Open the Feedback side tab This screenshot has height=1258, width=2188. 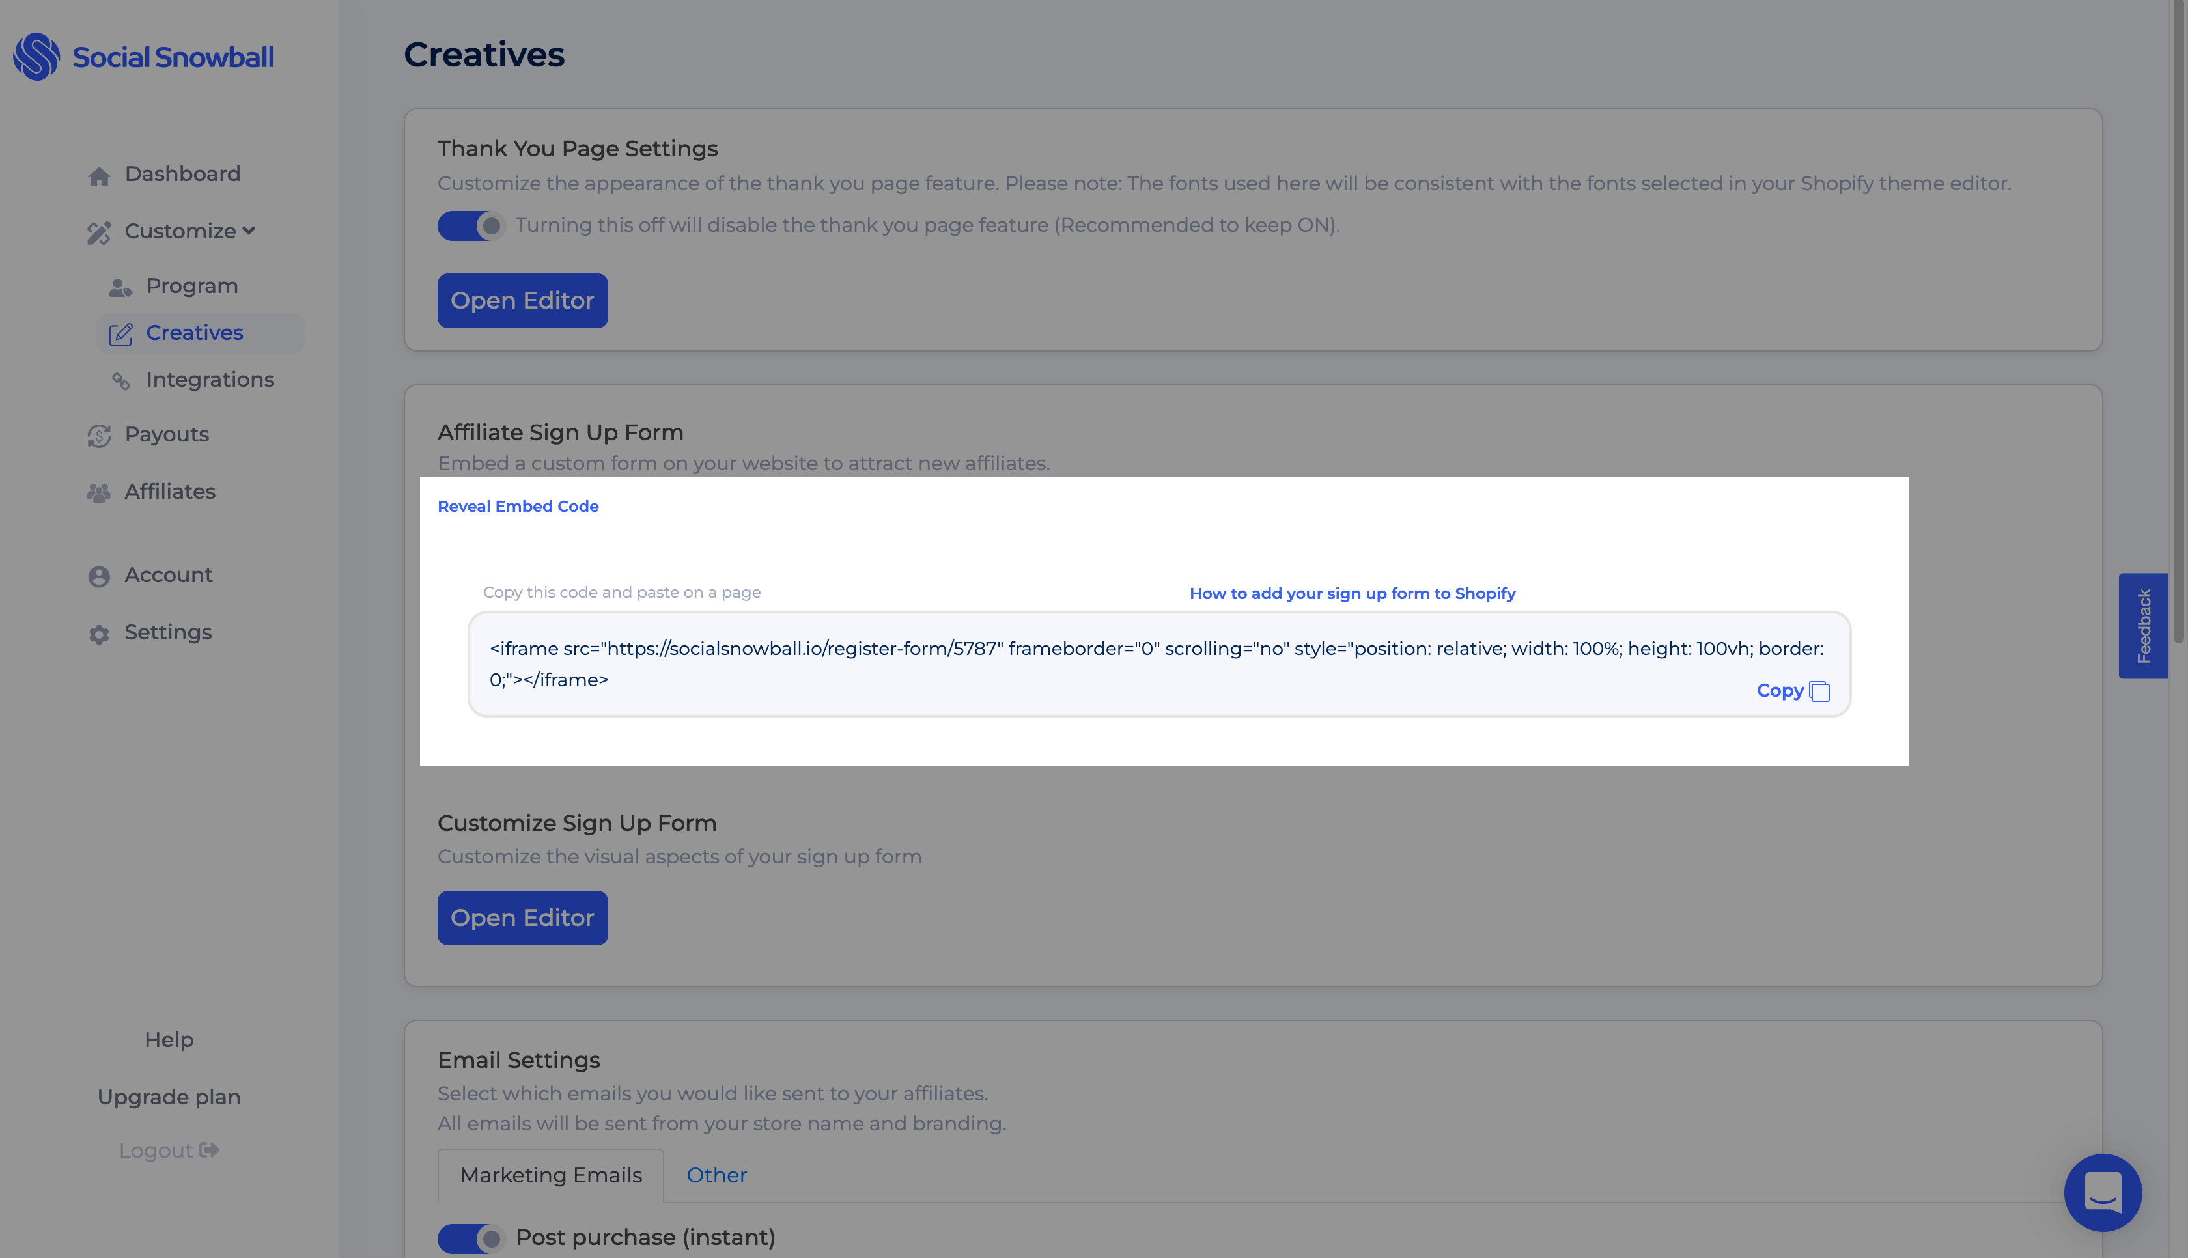pyautogui.click(x=2143, y=626)
